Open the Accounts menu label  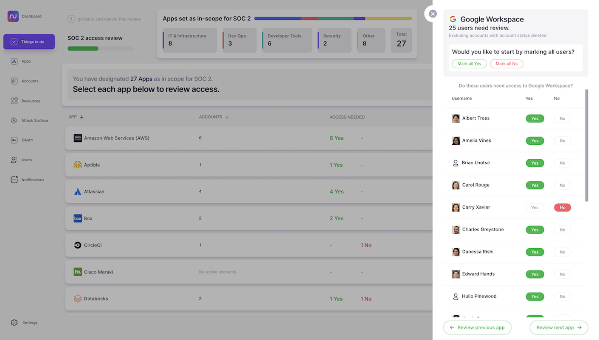(30, 81)
